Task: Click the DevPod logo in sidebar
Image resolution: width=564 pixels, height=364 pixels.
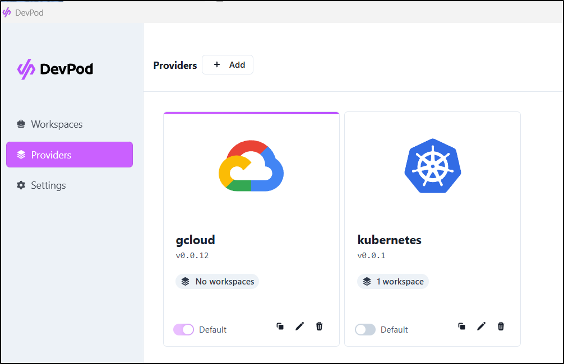Action: [55, 69]
